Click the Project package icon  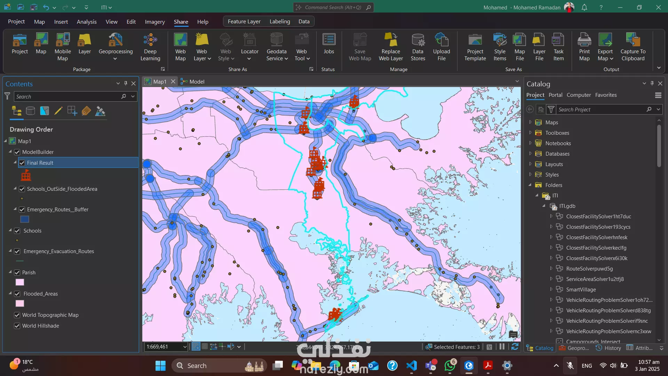coord(19,44)
